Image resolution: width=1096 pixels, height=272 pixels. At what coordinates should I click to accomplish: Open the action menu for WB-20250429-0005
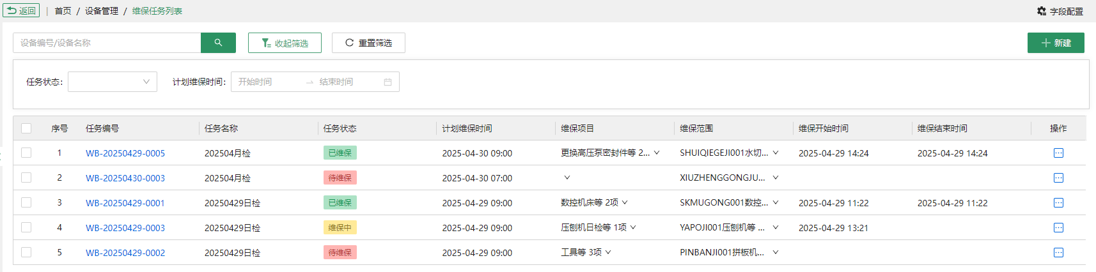point(1058,153)
